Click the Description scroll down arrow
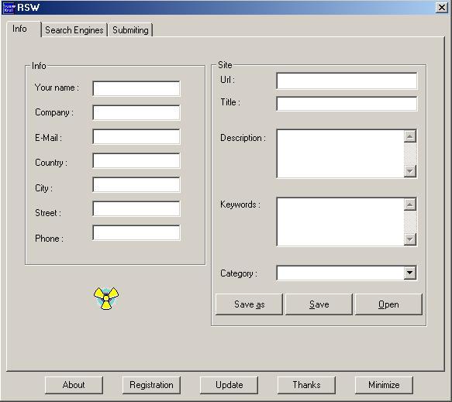Viewport: 452px width, 402px height. [410, 171]
